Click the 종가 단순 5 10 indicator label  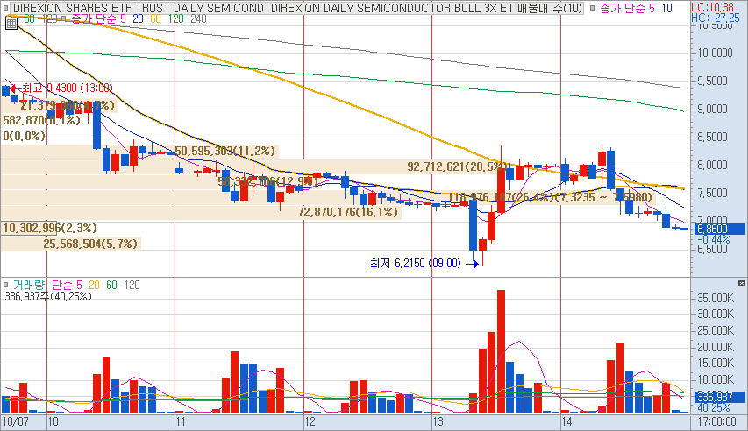(x=636, y=8)
